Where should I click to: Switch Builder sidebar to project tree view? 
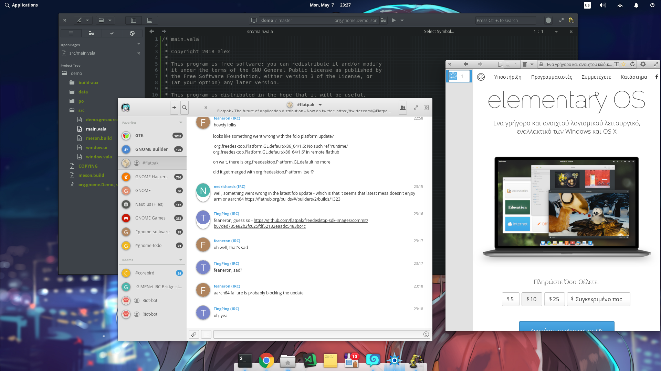91,33
